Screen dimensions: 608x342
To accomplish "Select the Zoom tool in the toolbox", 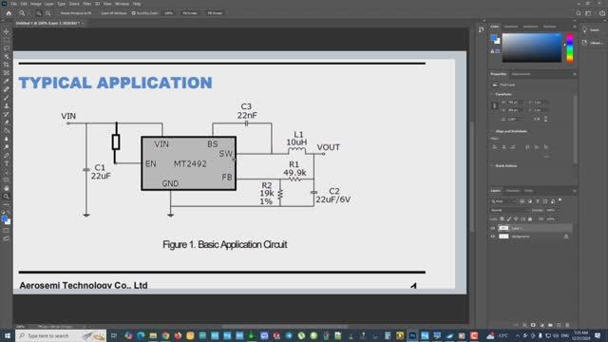I will pos(7,197).
